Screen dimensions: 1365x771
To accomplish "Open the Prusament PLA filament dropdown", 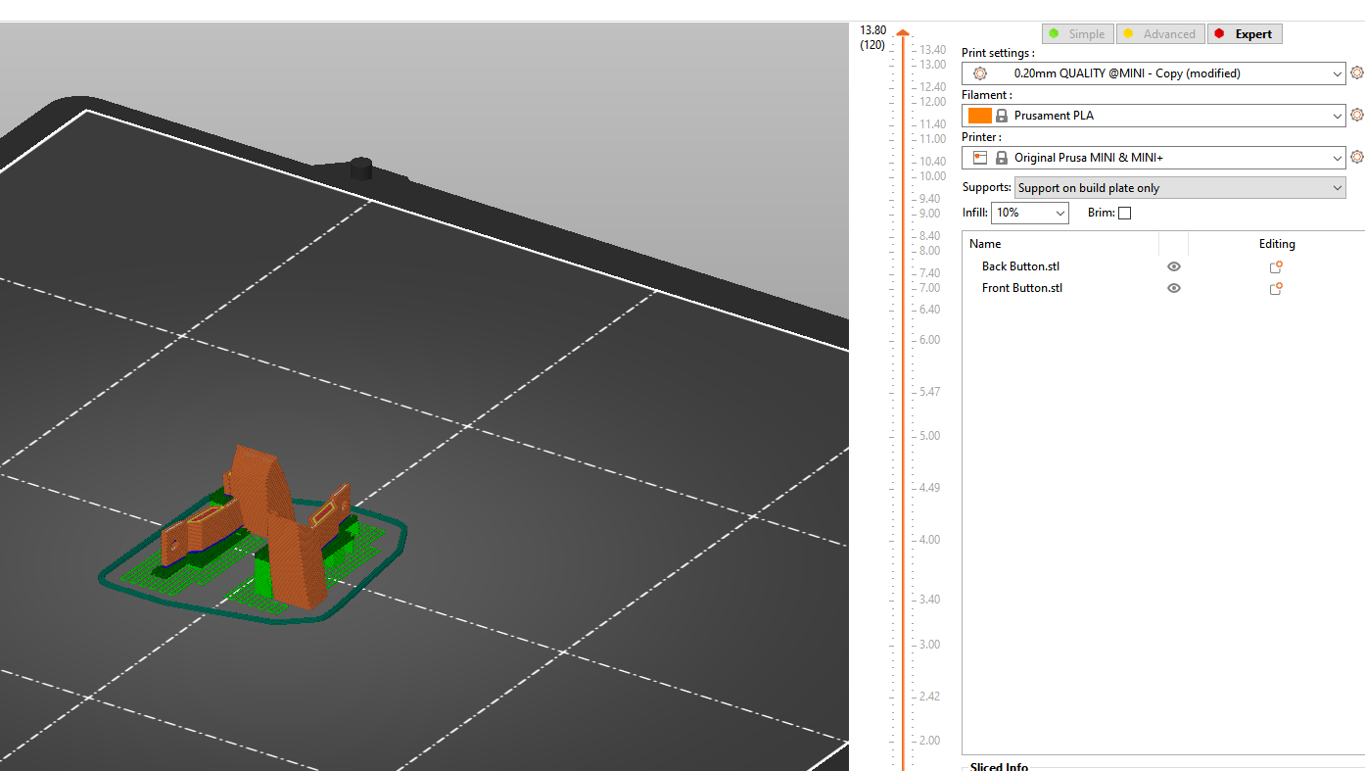I will coord(1153,115).
